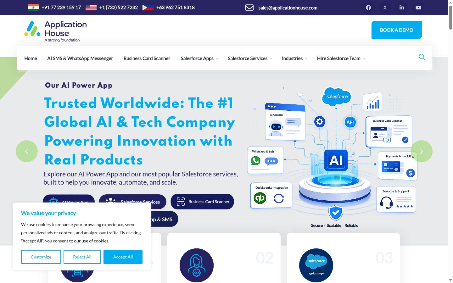453x283 pixels.
Task: Click the United States flag icon
Action: click(91, 7)
